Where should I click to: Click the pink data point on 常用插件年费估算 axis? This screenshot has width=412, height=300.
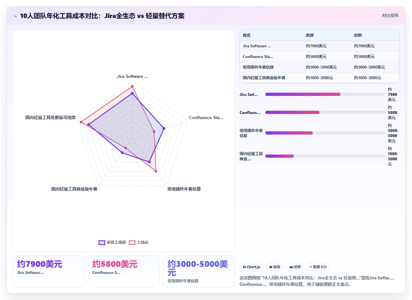pos(156,171)
